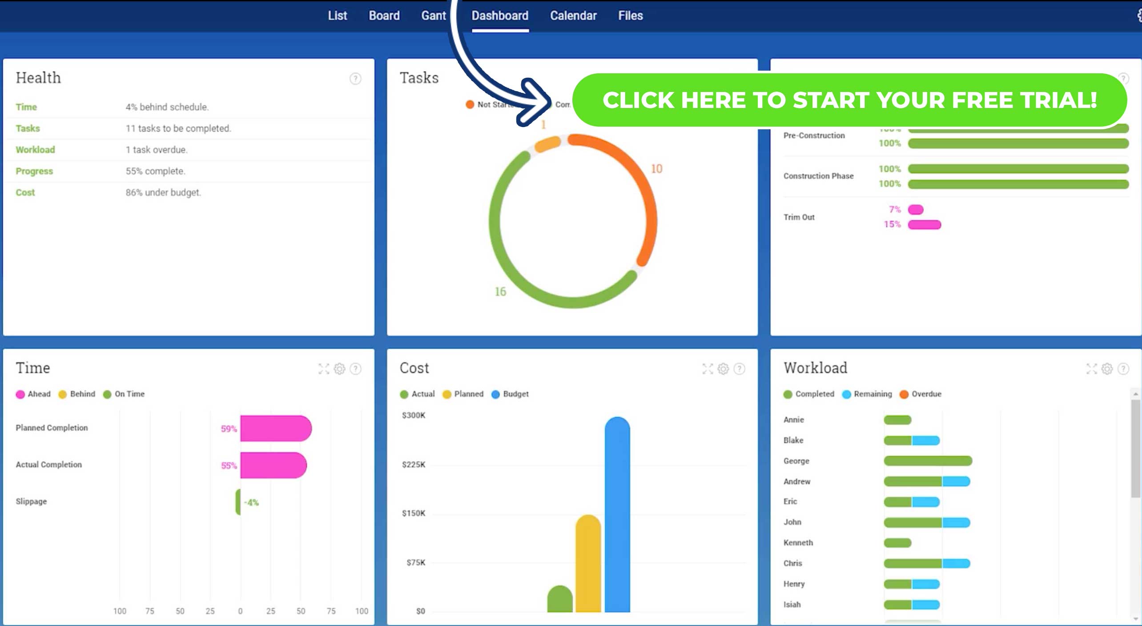This screenshot has height=626, width=1142.
Task: Click the question mark icon on Health panel
Action: [355, 78]
